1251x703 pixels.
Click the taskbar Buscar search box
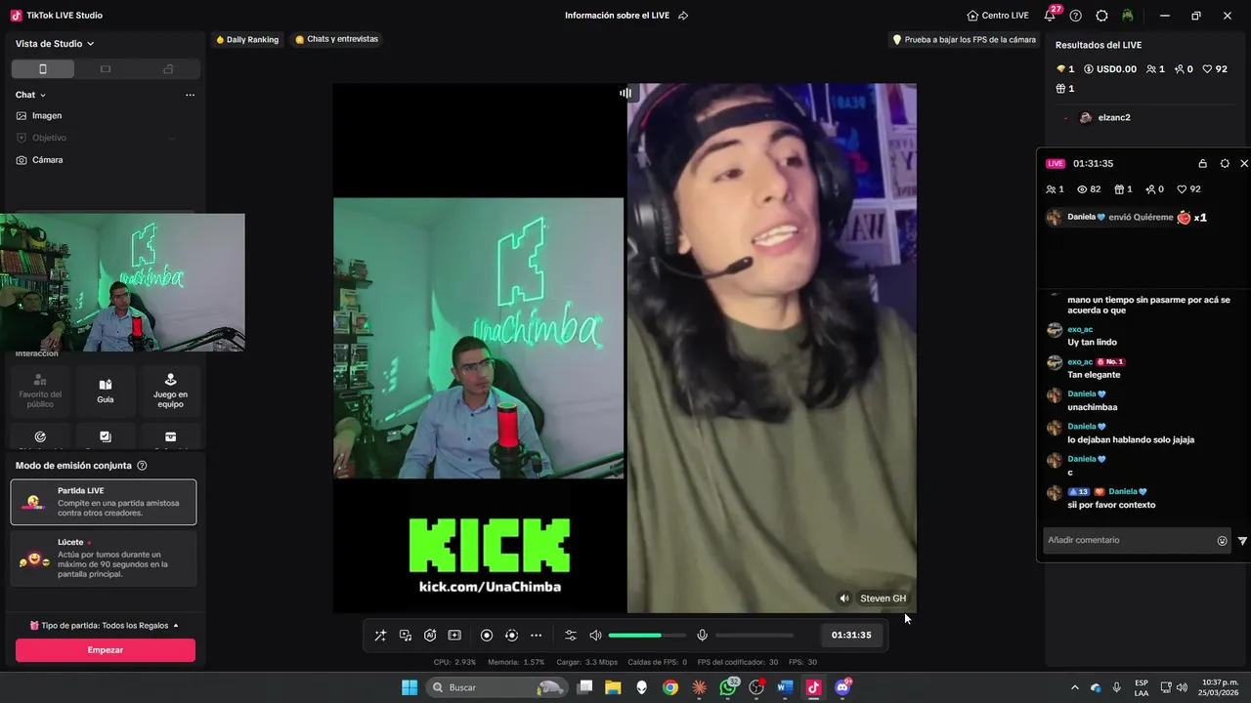point(497,687)
